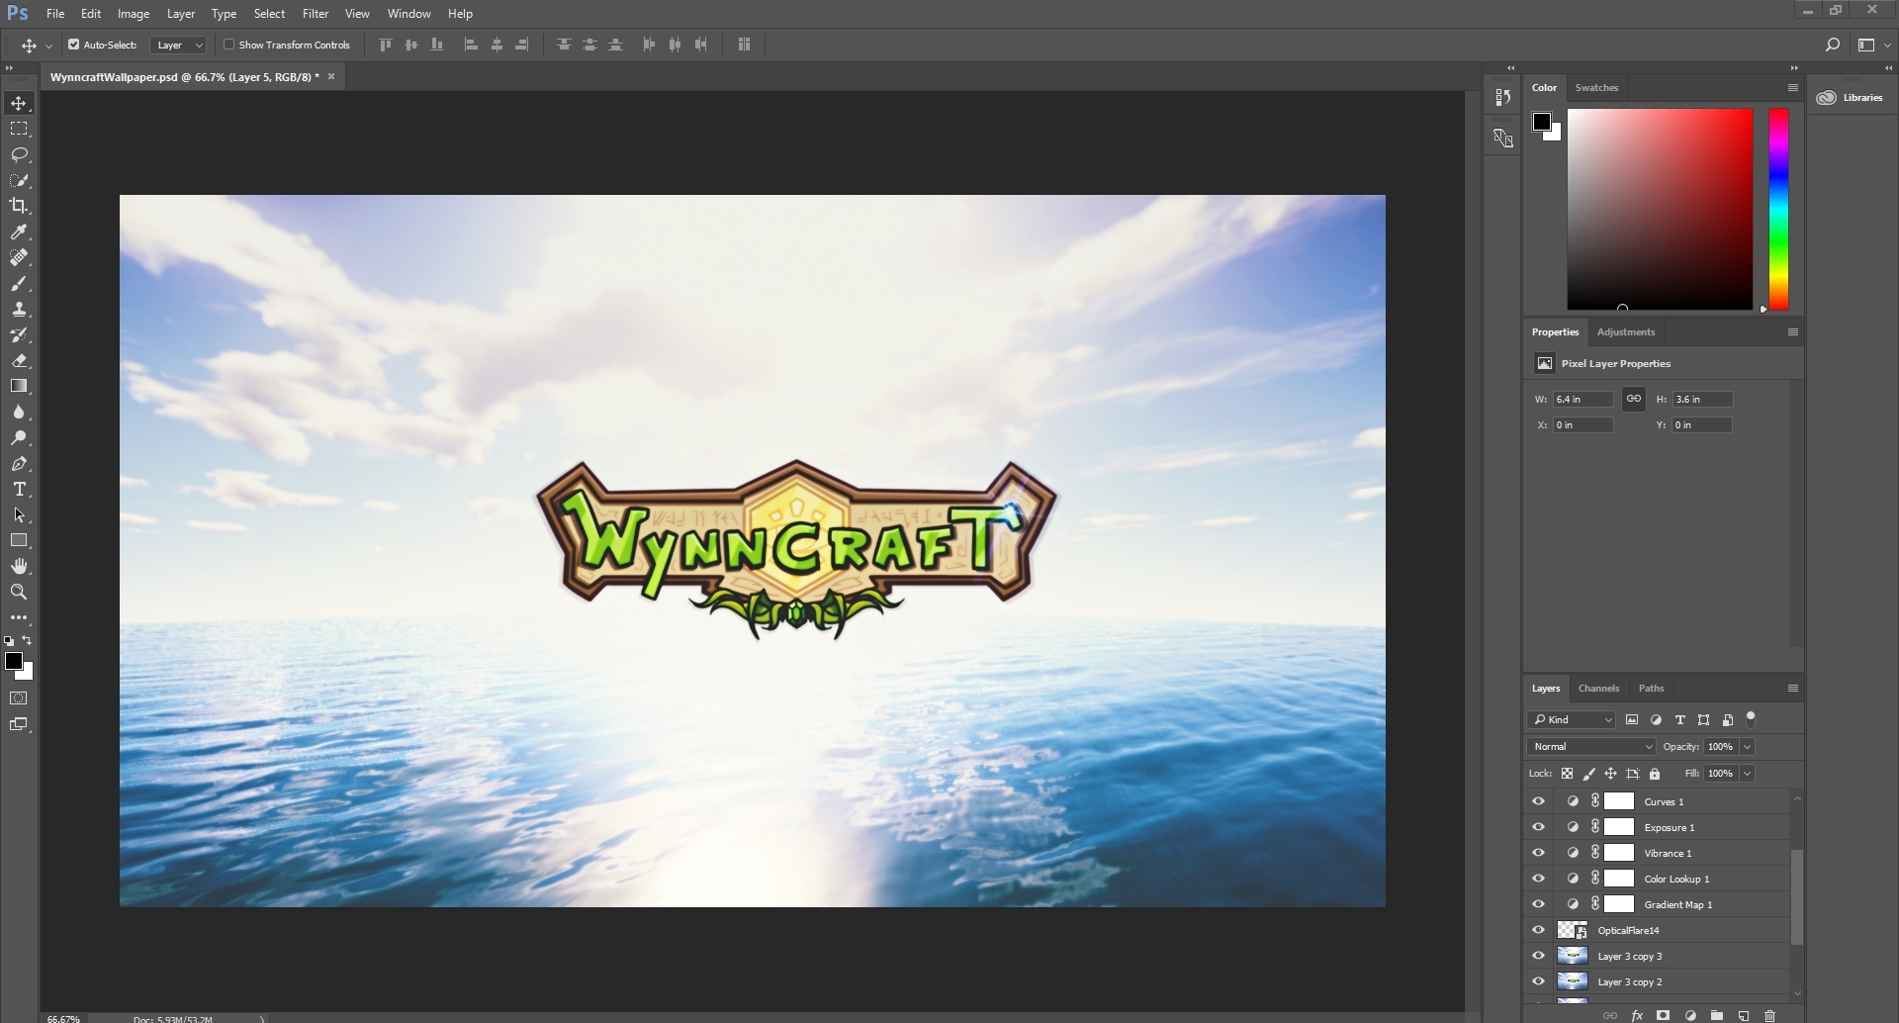
Task: Hide the Curves 1 layer
Action: [x=1538, y=801]
